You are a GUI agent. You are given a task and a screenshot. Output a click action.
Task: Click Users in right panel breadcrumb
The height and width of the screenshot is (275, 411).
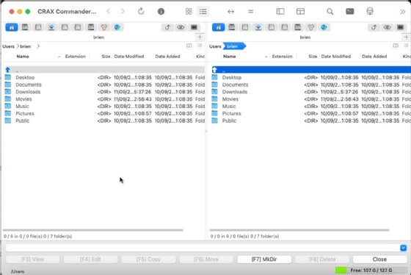215,46
